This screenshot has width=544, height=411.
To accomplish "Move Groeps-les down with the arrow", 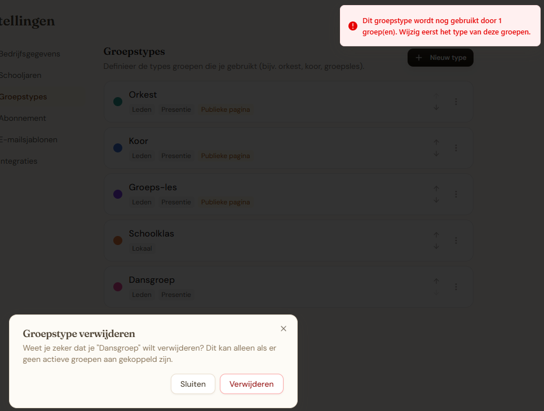I will pos(436,200).
